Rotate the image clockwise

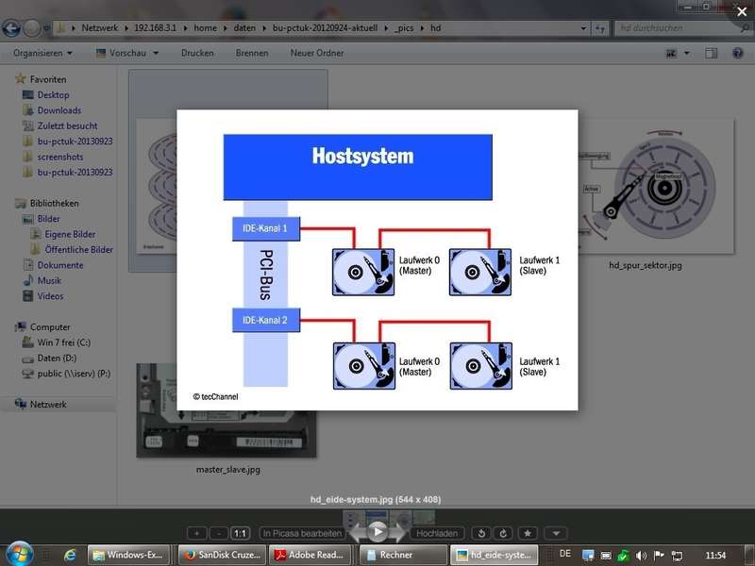(502, 533)
